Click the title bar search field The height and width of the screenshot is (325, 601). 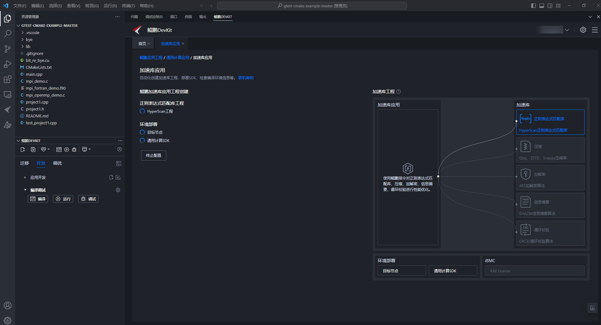(312, 6)
